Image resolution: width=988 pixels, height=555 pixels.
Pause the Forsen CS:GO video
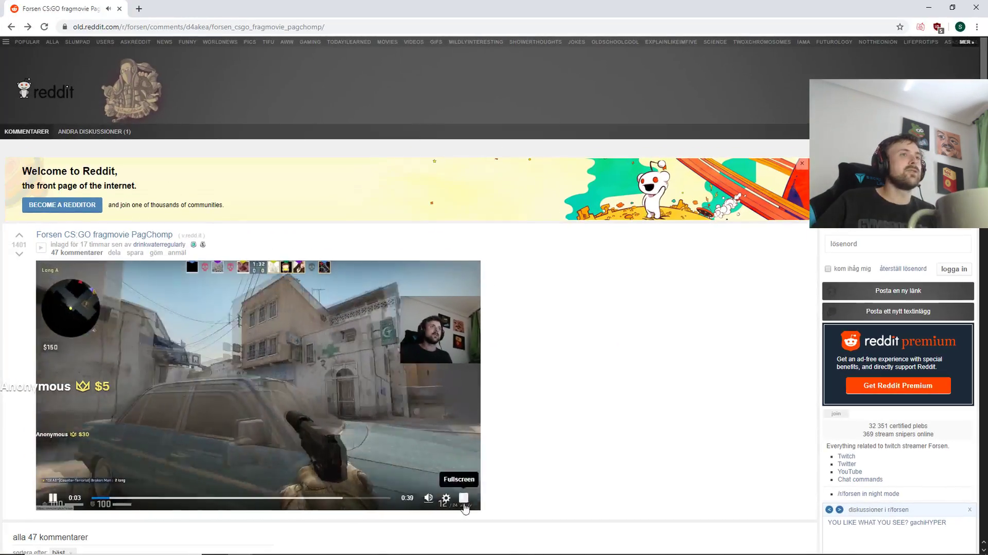tap(53, 498)
